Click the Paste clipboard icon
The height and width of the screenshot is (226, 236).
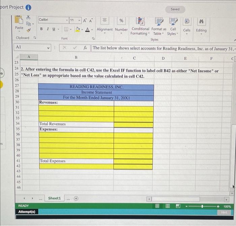click(x=19, y=20)
